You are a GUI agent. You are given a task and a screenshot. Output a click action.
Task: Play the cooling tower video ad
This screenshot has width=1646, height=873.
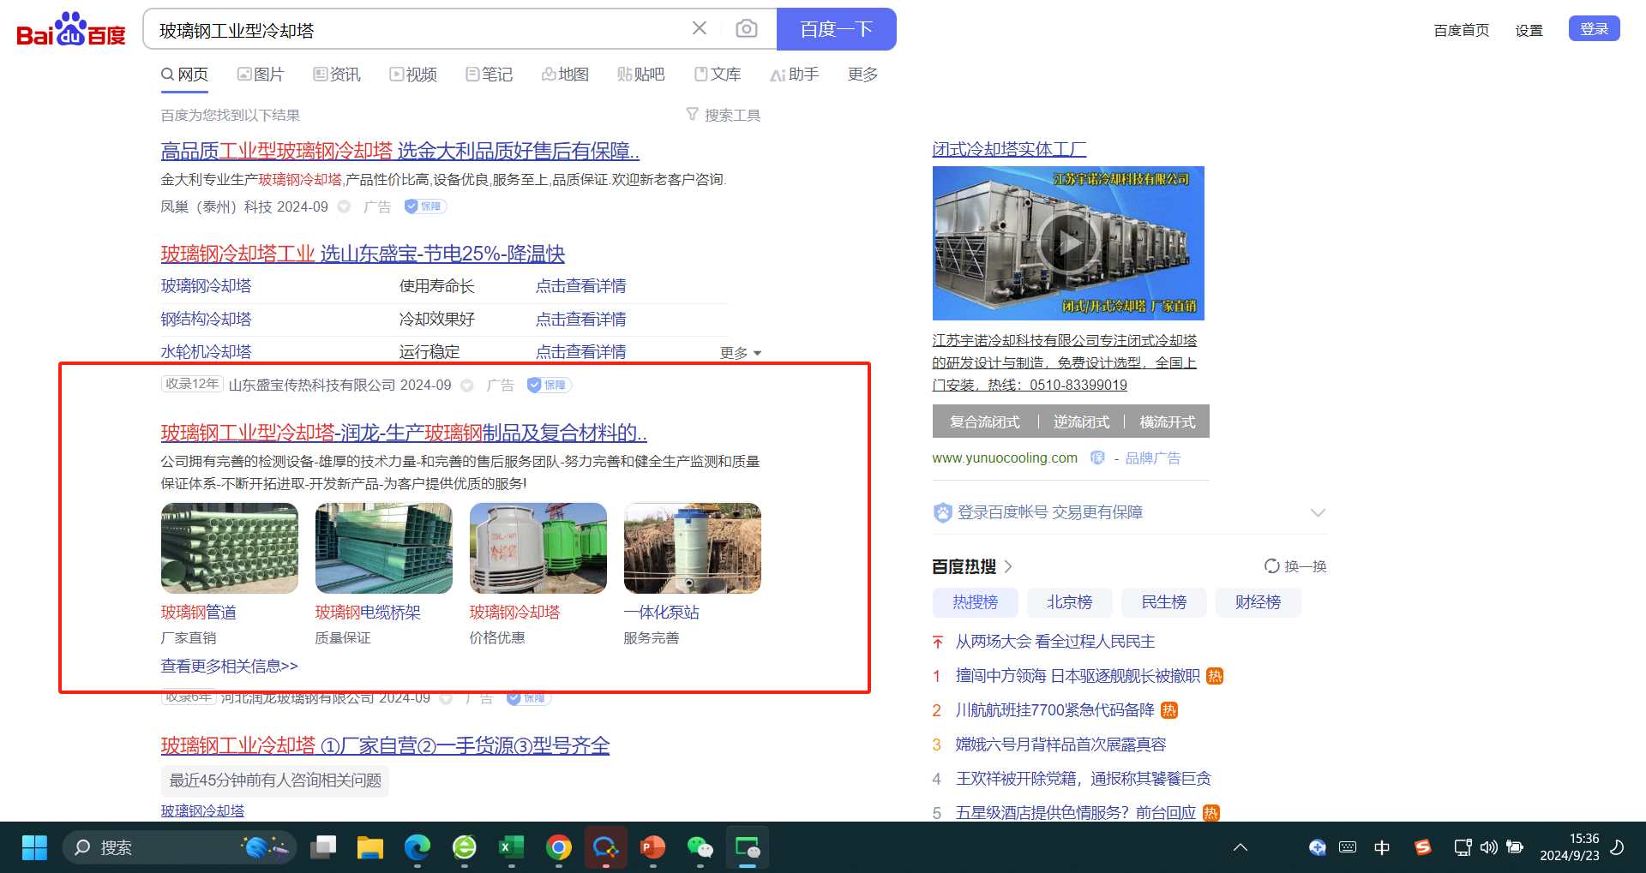click(x=1067, y=243)
